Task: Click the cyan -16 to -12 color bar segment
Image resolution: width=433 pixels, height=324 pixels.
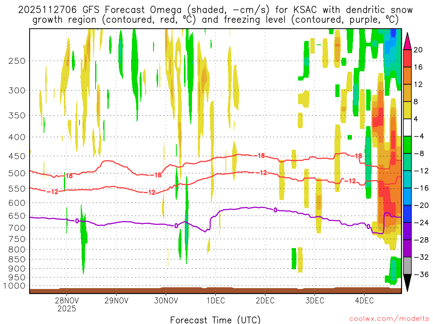Action: pyautogui.click(x=407, y=179)
